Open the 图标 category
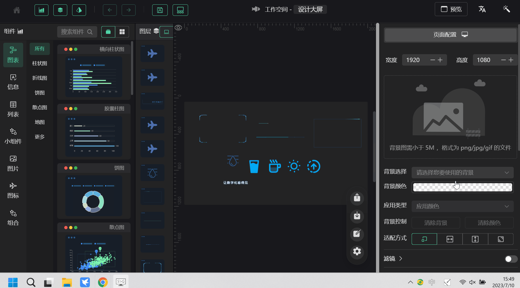 point(13,191)
